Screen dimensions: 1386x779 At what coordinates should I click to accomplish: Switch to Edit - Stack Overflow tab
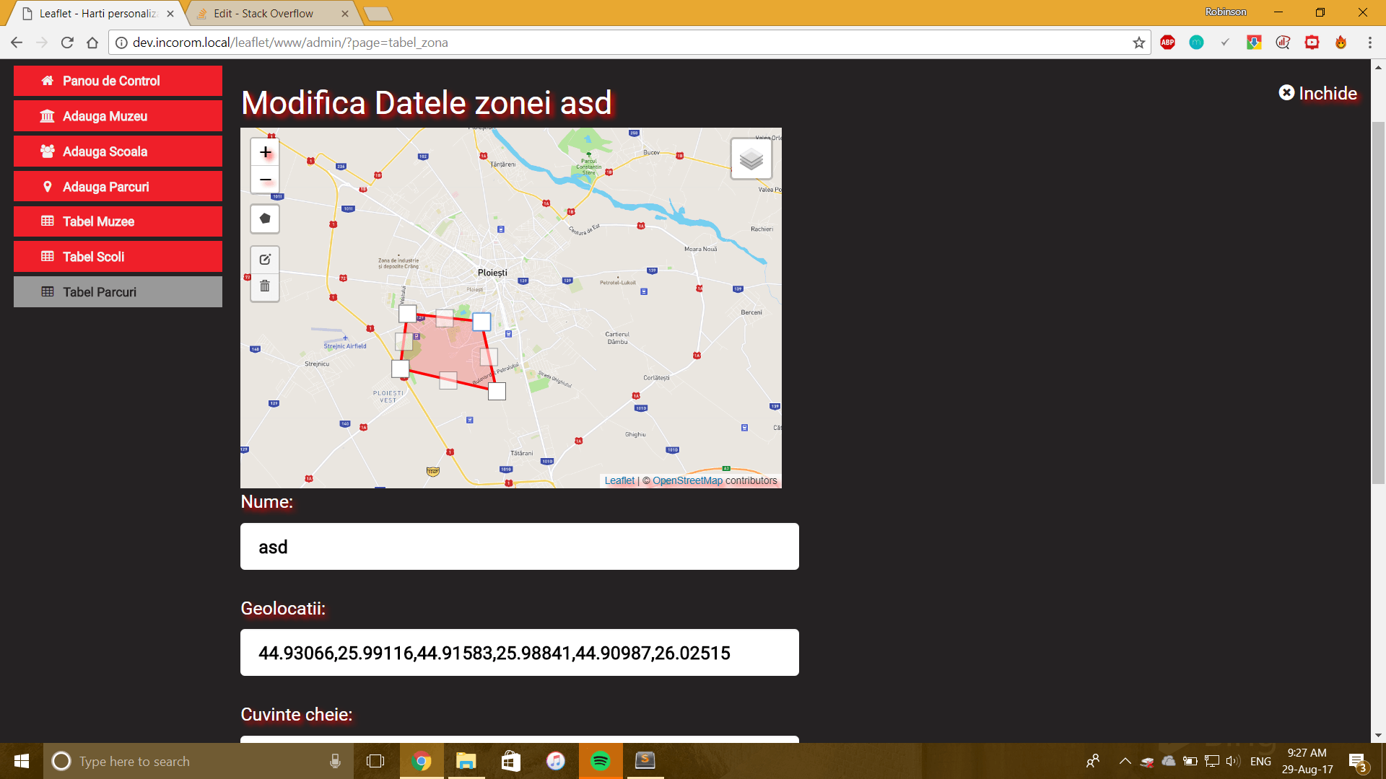(x=263, y=14)
